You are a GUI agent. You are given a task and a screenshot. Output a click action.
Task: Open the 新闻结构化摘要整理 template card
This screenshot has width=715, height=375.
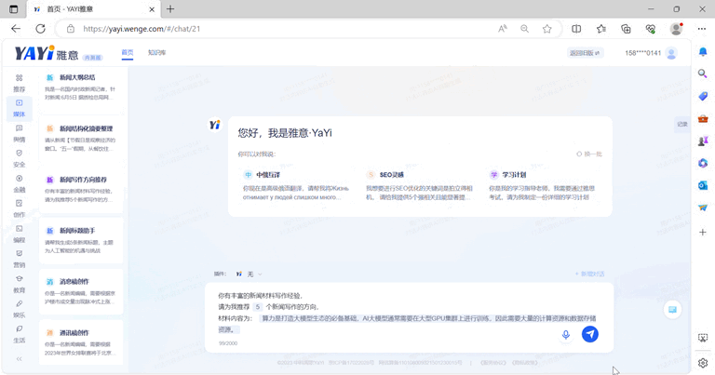click(81, 139)
